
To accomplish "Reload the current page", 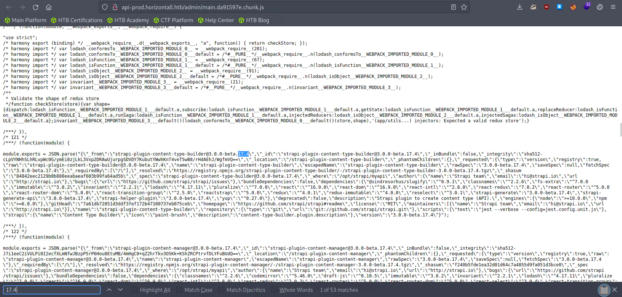I will click(x=36, y=7).
